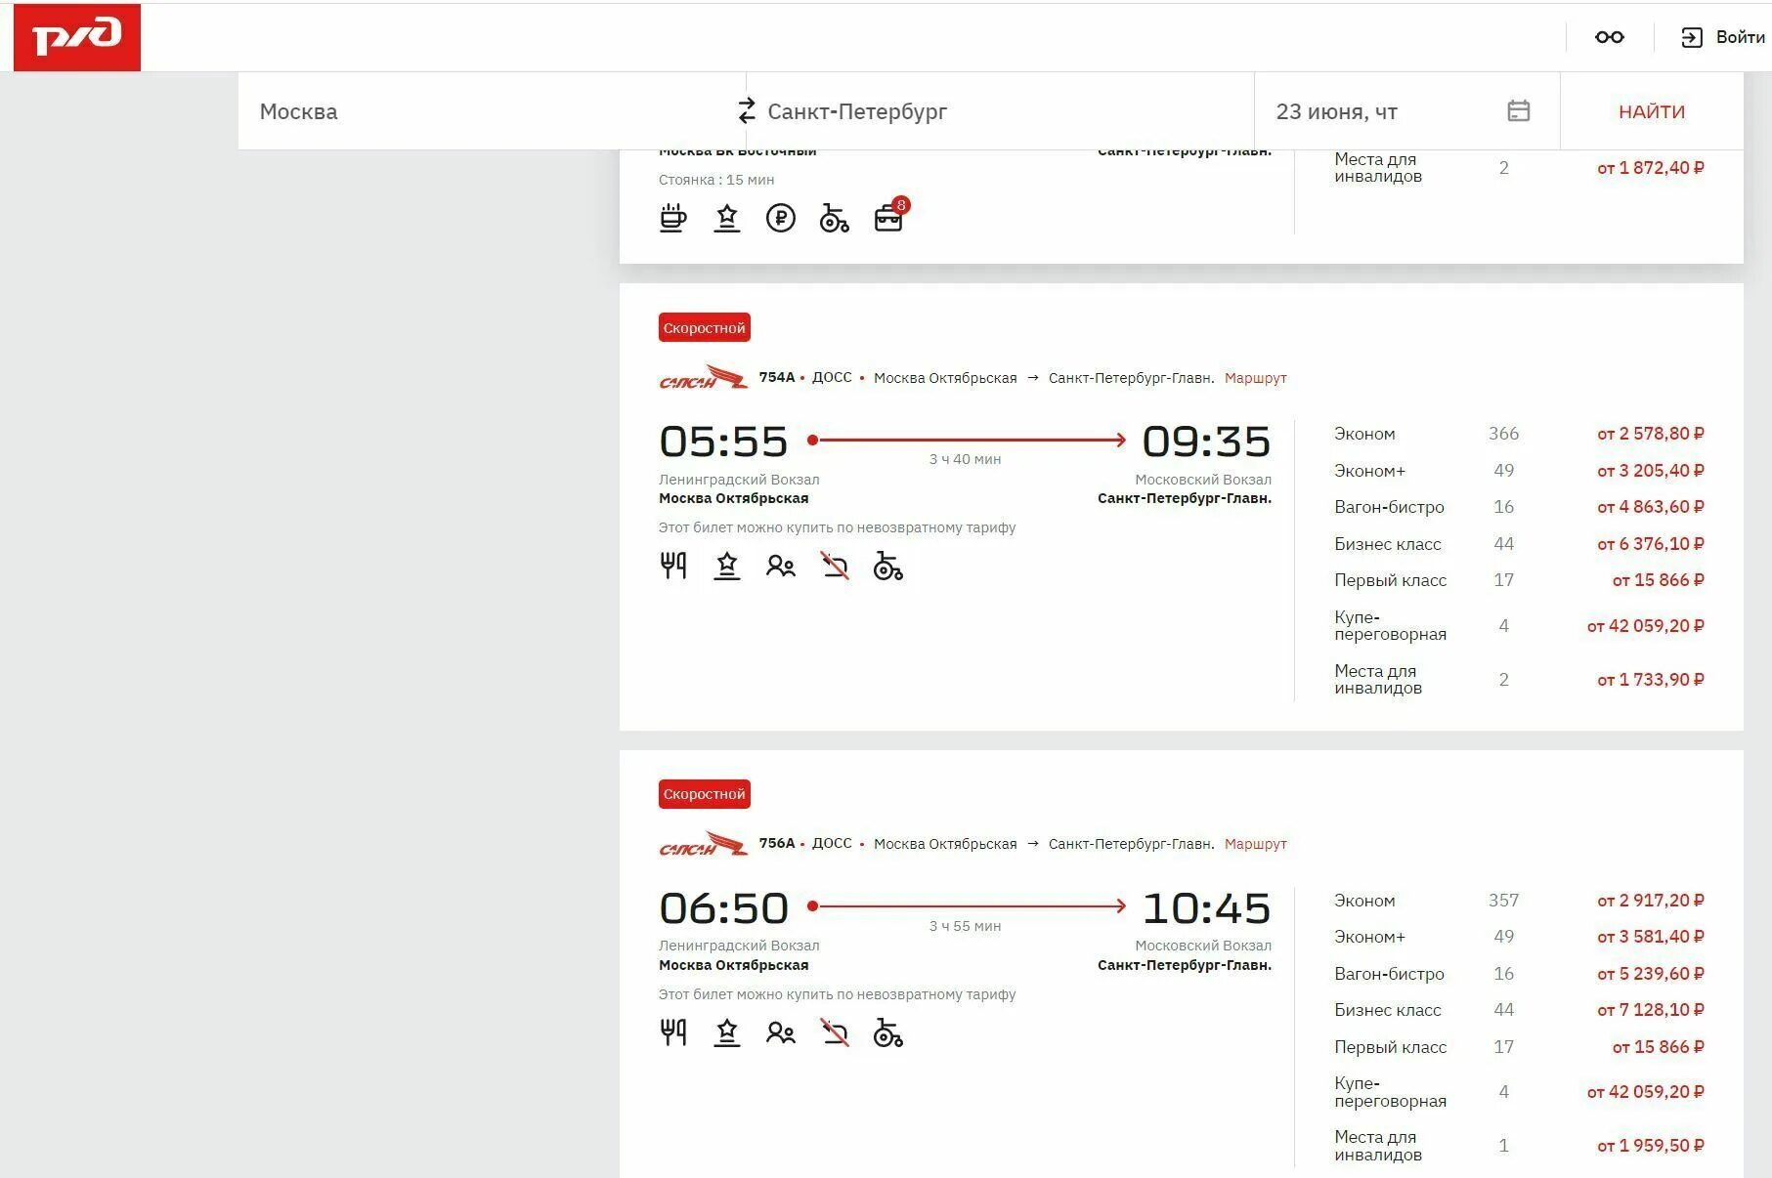Click the 23 июня date field
Image resolution: width=1772 pixels, height=1178 pixels.
tap(1407, 111)
